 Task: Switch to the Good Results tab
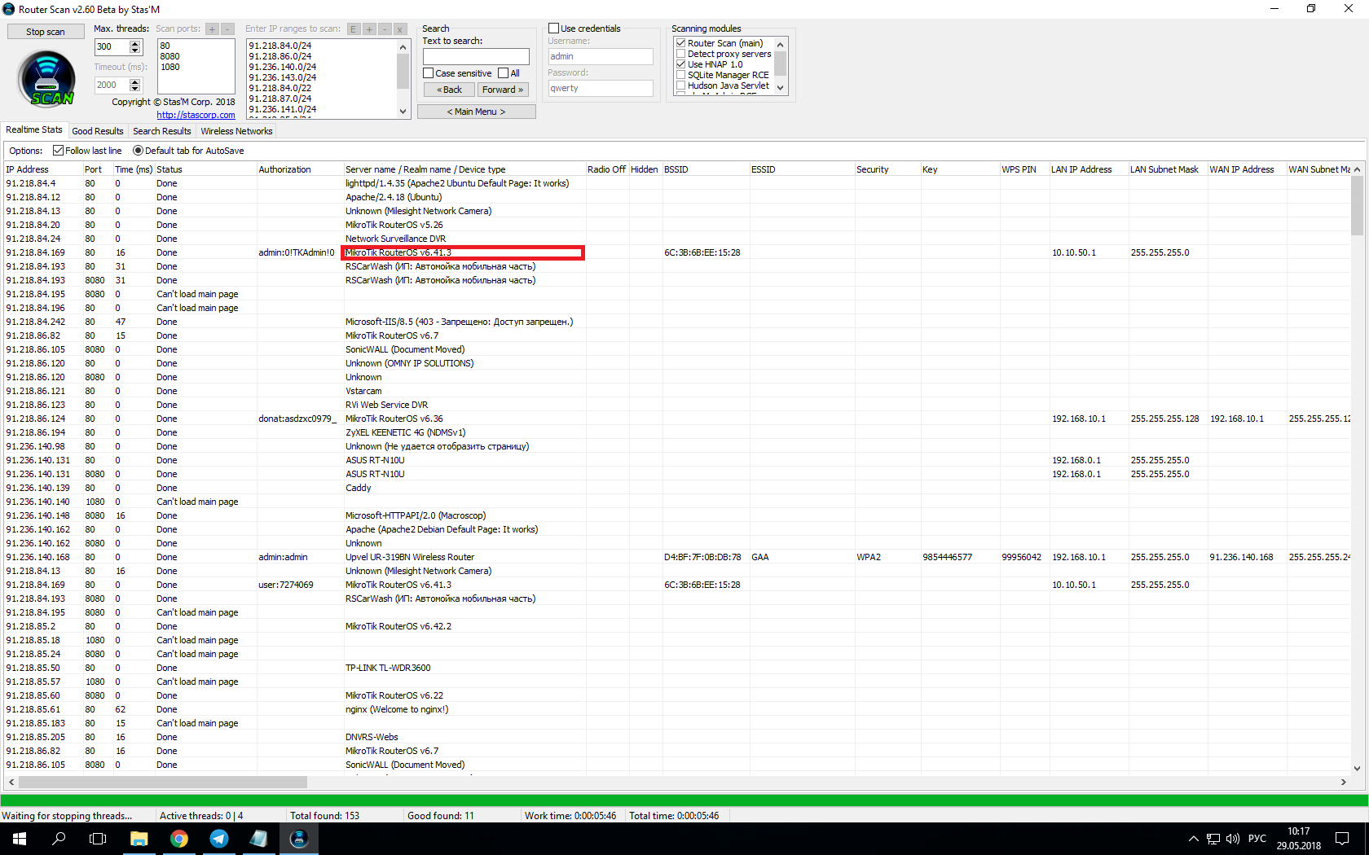pyautogui.click(x=98, y=131)
